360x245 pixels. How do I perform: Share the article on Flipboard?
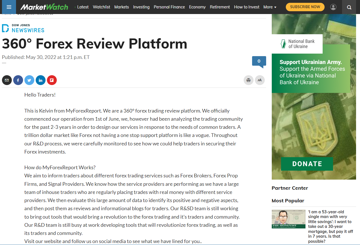[x=52, y=80]
